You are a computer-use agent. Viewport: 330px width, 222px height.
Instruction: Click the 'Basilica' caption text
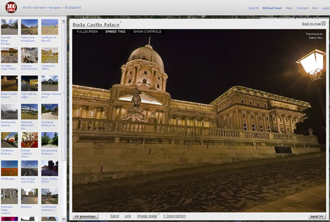coord(26,207)
